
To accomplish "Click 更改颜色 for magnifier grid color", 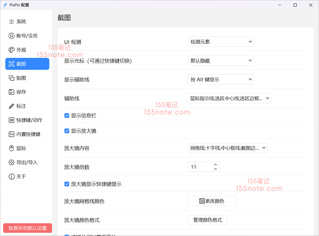I will tap(212, 201).
